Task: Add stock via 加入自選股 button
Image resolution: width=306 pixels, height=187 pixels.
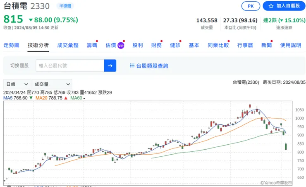Action: [284, 6]
